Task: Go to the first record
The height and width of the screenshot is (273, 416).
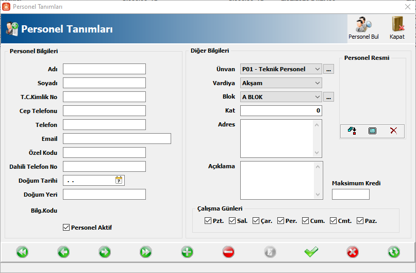Action: (x=22, y=252)
